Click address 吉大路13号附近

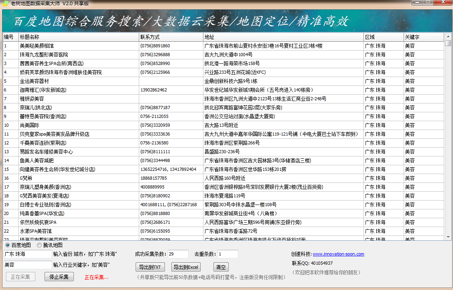[221, 126]
